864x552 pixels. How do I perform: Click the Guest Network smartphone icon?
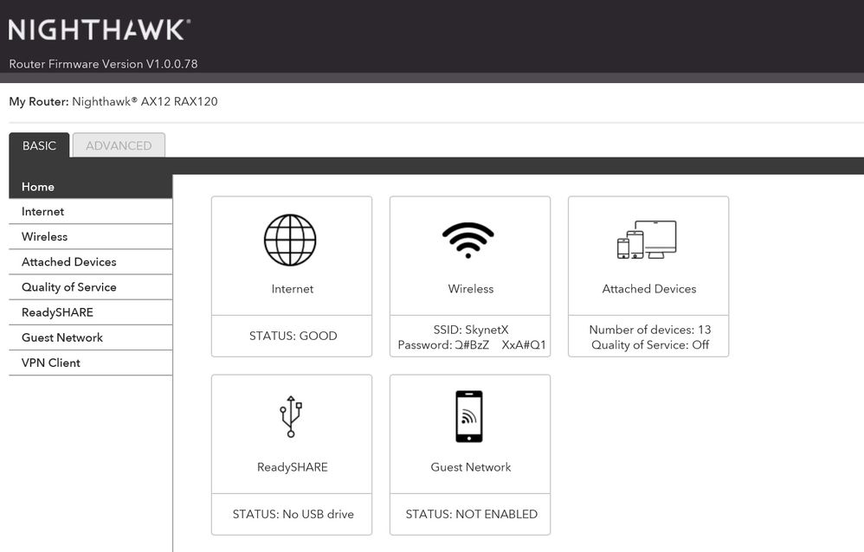pos(469,416)
